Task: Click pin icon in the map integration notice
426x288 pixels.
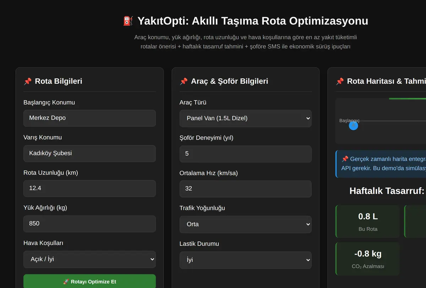Action: pos(345,159)
